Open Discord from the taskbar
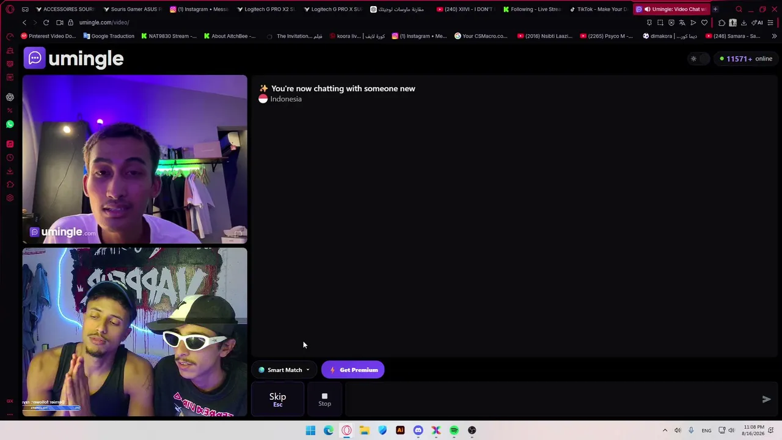 [418, 430]
